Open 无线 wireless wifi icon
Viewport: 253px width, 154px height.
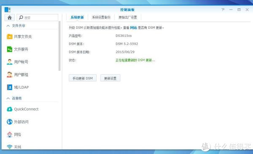[10, 146]
